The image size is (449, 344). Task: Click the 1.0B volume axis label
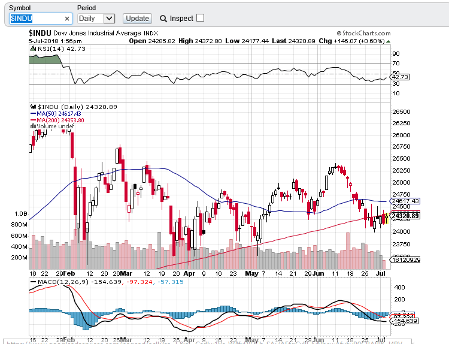point(21,214)
